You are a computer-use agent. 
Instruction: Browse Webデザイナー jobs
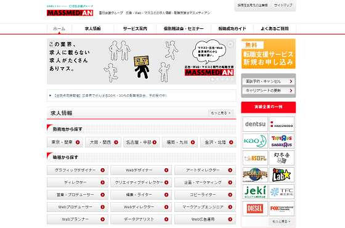(x=141, y=170)
